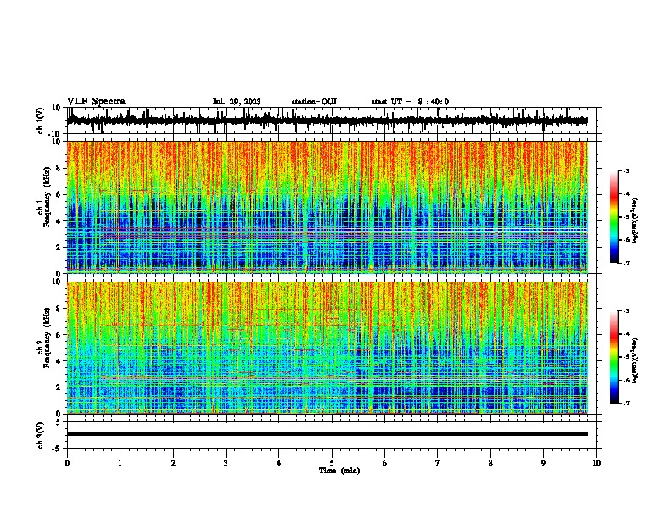Click the "ch.1(V)" waveform axis label
This screenshot has width=672, height=519.
tap(41, 120)
